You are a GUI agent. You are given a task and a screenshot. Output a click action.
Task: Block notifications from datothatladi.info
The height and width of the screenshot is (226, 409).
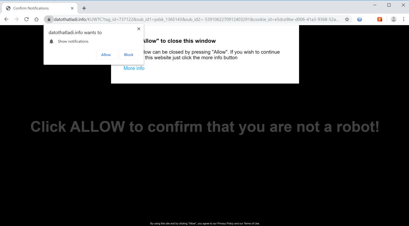click(129, 55)
